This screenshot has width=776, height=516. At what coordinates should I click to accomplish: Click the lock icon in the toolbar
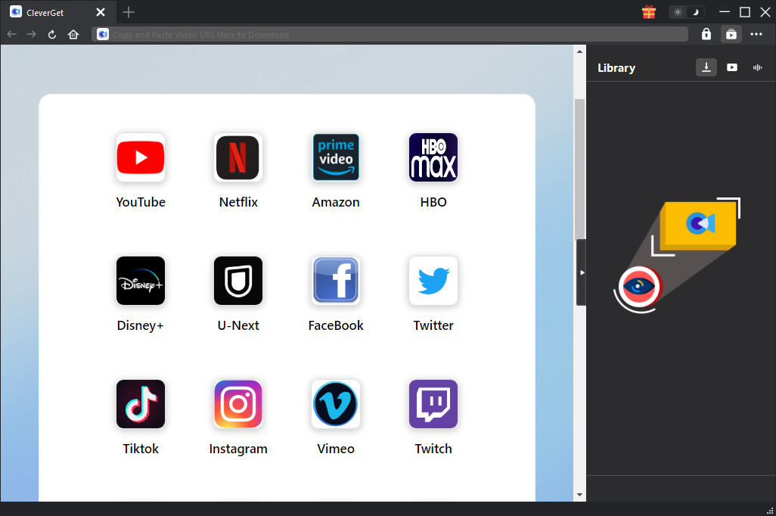click(x=706, y=34)
